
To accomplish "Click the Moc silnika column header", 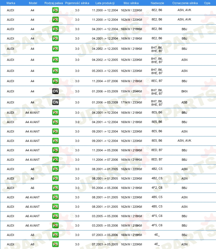I will coord(131,3).
